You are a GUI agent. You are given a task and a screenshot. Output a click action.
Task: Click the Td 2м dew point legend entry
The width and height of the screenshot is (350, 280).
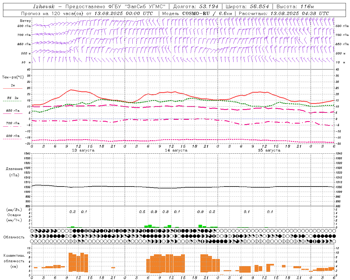(x=13, y=98)
